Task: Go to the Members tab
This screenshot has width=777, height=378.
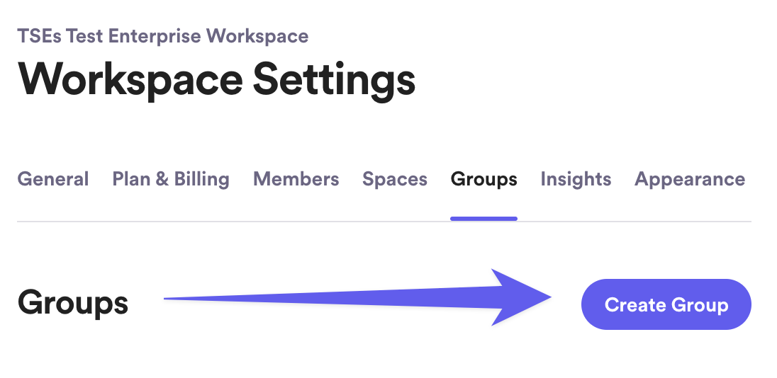Action: [x=296, y=179]
